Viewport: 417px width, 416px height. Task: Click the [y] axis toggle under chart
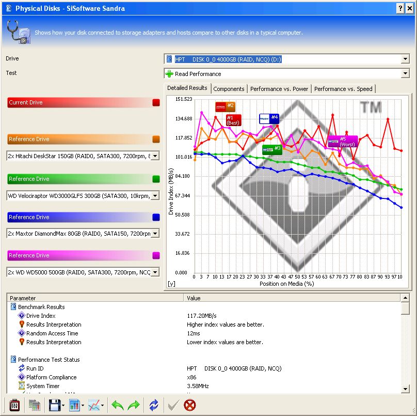tap(171, 284)
